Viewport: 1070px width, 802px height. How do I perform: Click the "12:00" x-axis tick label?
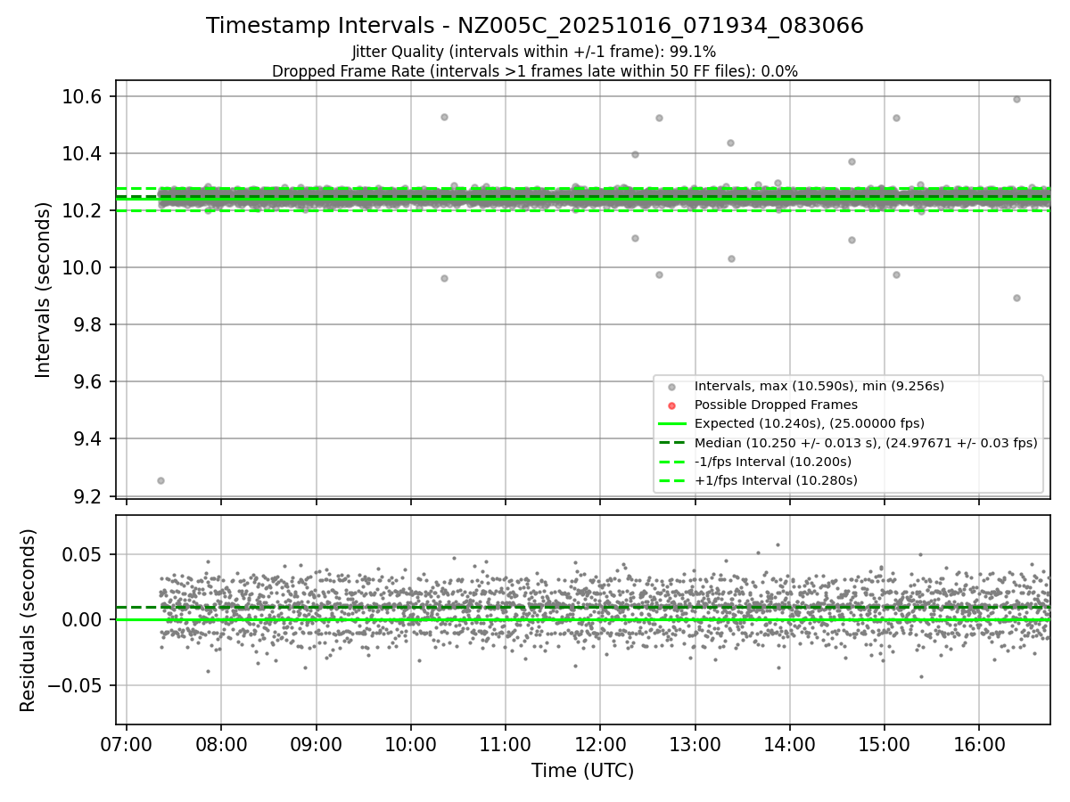pos(600,744)
